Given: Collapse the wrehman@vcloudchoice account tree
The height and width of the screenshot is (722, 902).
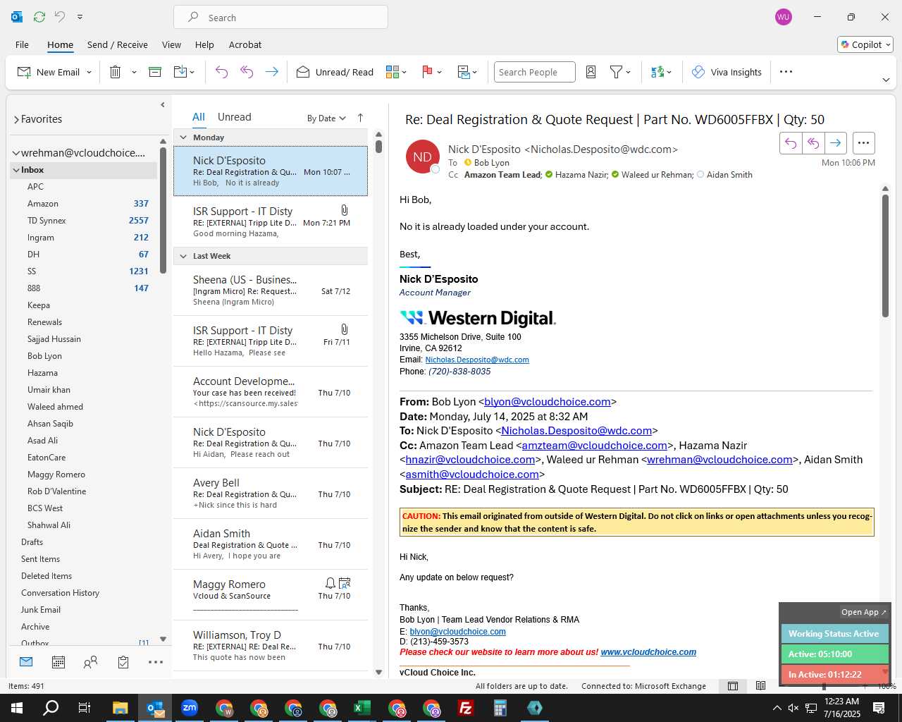Looking at the screenshot, I should coord(16,153).
